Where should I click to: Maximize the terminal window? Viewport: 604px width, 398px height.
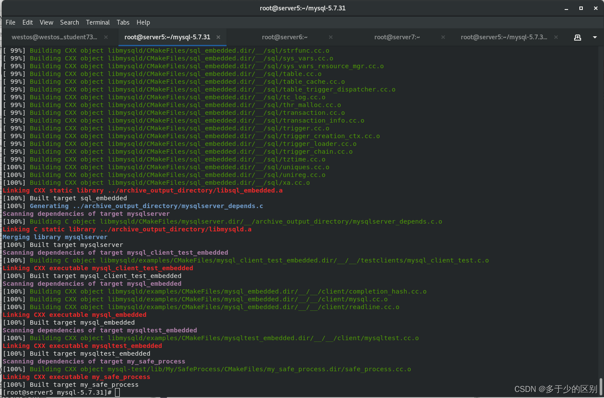pyautogui.click(x=581, y=8)
